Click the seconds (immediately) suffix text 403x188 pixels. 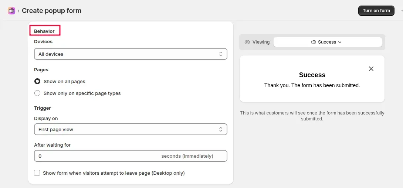[187, 156]
